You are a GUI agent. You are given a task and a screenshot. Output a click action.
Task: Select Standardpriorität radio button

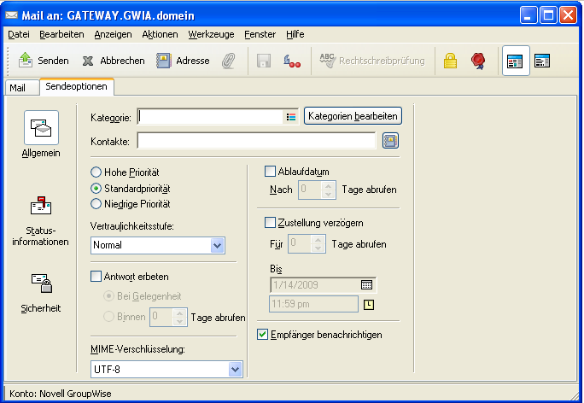click(96, 189)
